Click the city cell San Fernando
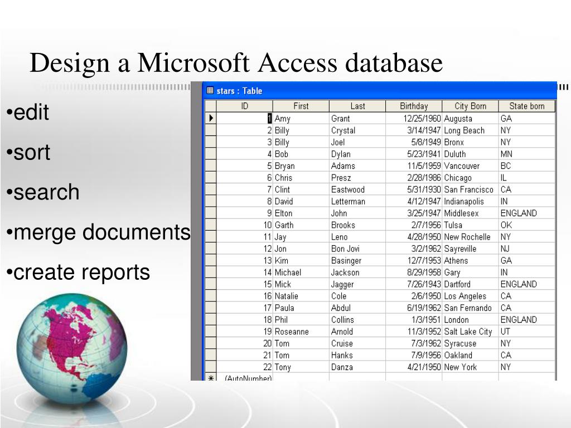The width and height of the screenshot is (571, 428). (x=471, y=308)
